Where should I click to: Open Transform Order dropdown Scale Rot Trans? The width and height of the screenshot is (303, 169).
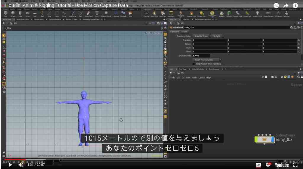pyautogui.click(x=202, y=36)
